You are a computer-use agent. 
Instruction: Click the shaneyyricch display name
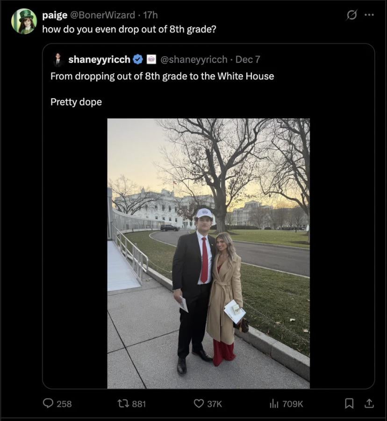click(99, 59)
